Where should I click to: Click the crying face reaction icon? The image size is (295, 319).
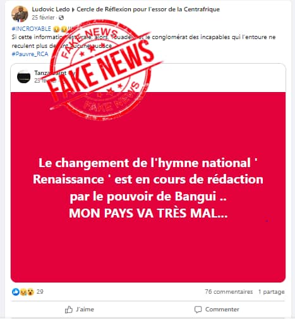point(23,292)
